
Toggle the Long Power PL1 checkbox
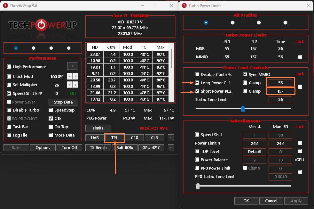197,83
